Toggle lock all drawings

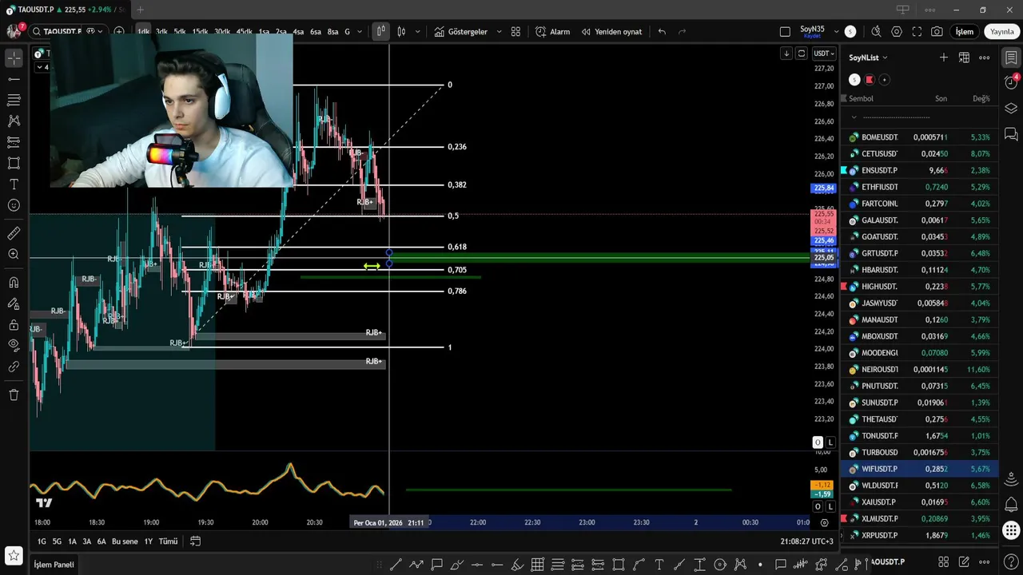14,325
